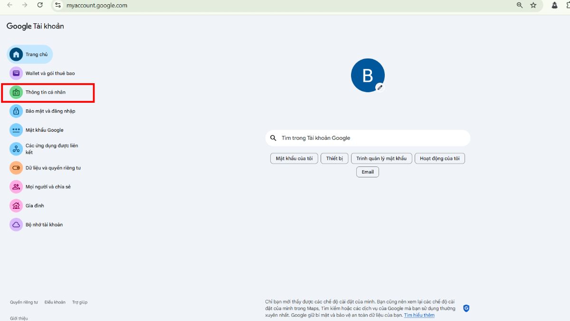Open Các ứng dụng được liên kết icon
Image resolution: width=570 pixels, height=321 pixels.
tap(16, 149)
